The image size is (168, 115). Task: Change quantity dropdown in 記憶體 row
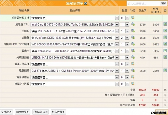click(124, 38)
